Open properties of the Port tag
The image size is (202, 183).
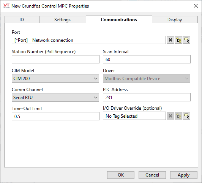186,40
